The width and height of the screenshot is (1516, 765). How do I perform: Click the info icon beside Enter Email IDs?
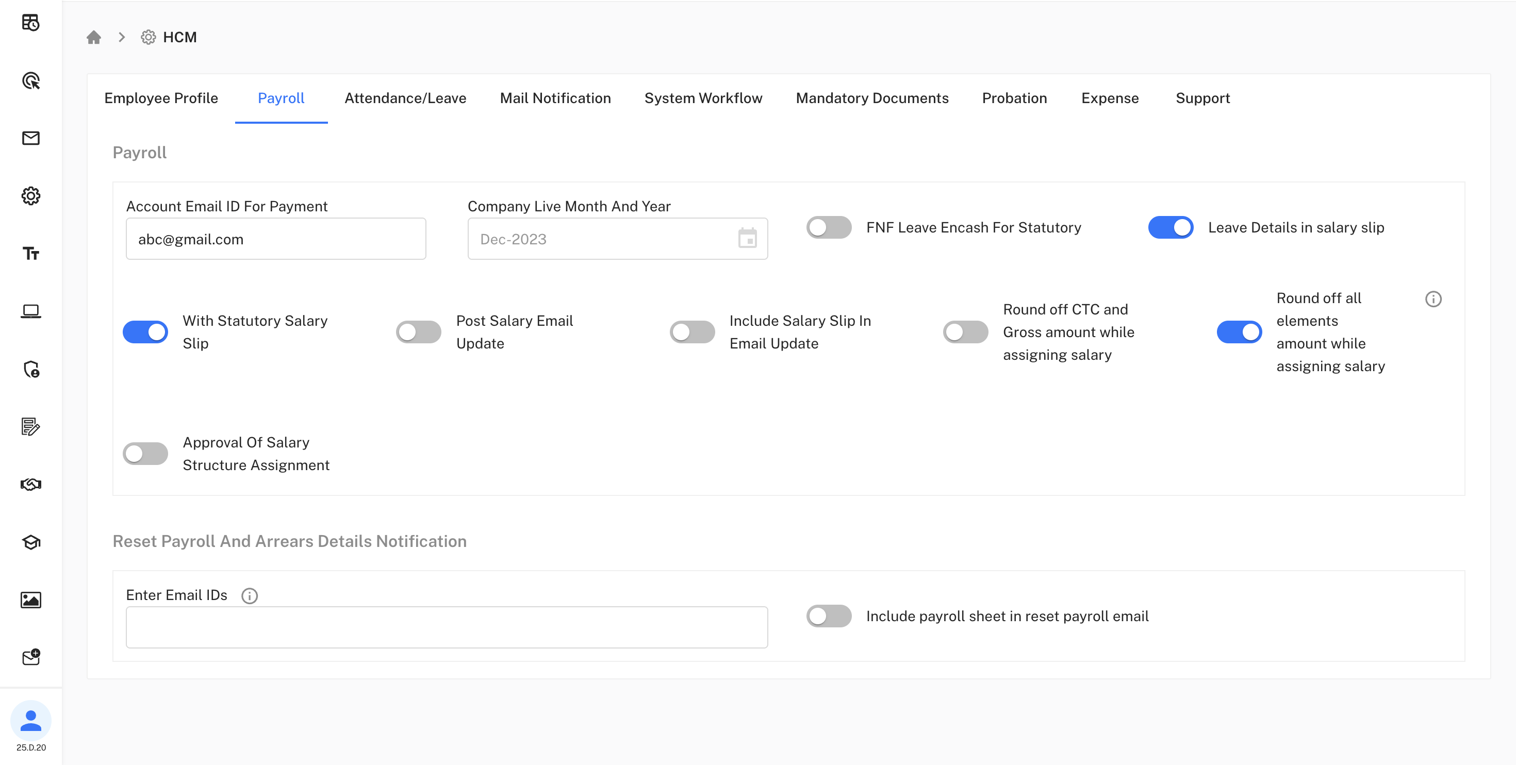point(250,595)
